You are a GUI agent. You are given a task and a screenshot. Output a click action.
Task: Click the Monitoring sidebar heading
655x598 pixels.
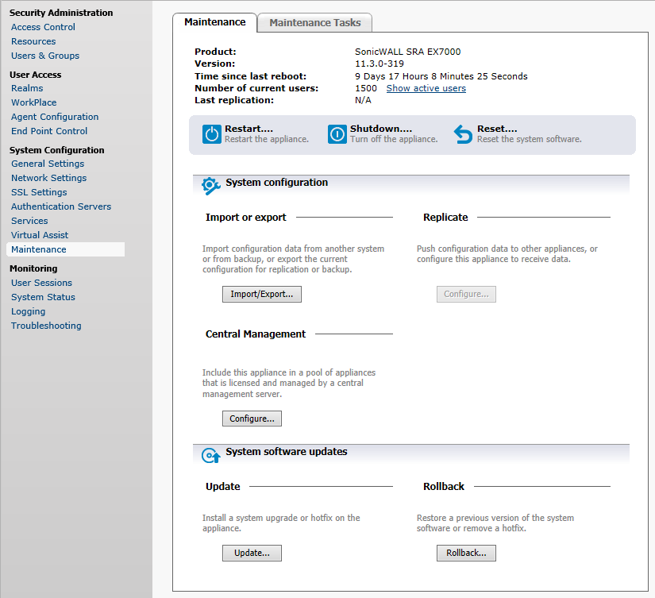(x=33, y=268)
